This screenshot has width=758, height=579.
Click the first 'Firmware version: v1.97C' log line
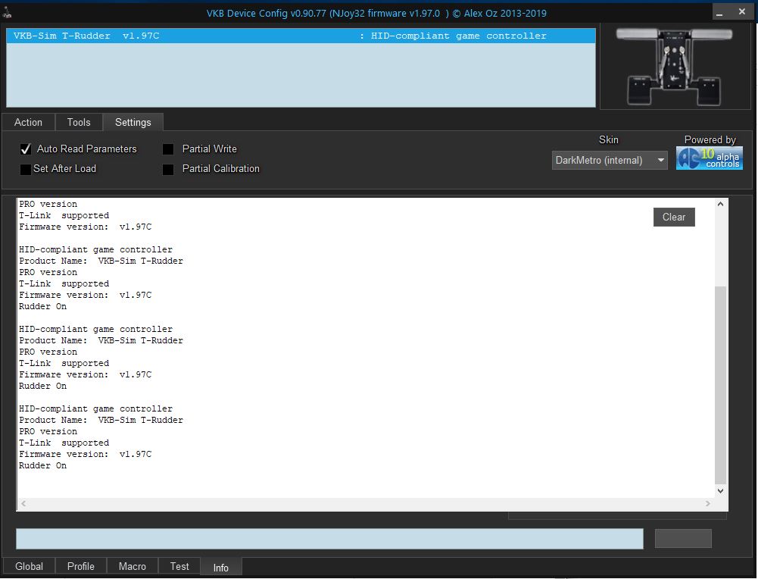tap(85, 227)
